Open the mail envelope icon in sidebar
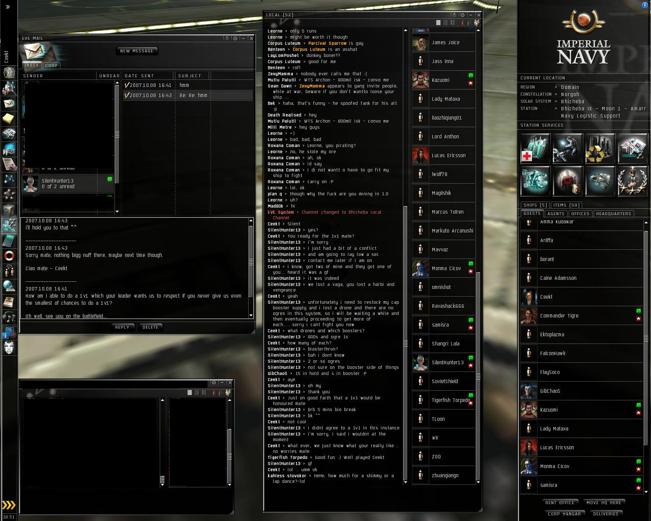The image size is (651, 521). click(x=9, y=103)
